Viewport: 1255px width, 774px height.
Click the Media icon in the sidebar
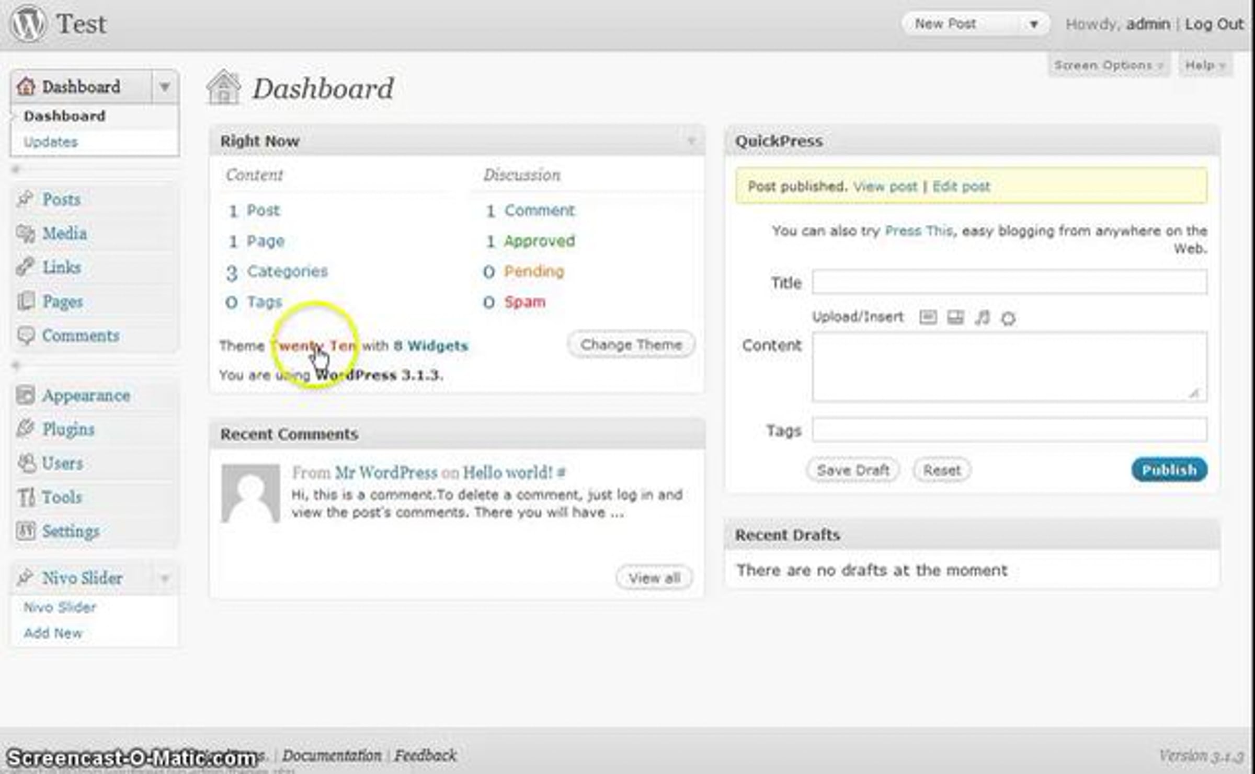[25, 233]
